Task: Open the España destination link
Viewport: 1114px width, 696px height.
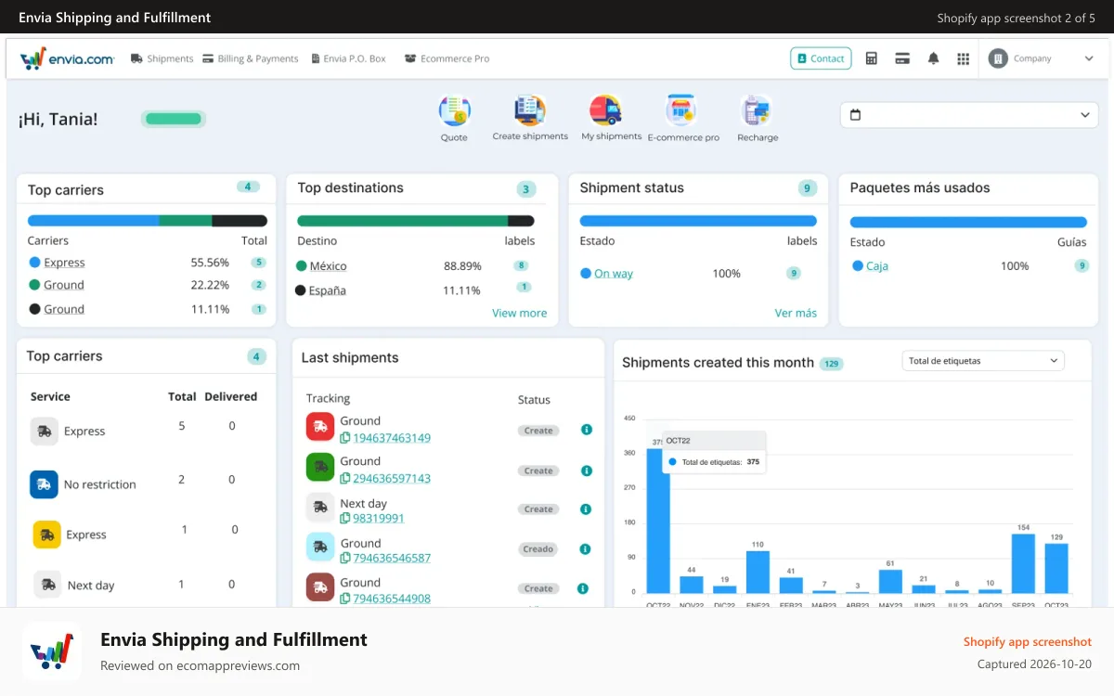Action: tap(328, 290)
